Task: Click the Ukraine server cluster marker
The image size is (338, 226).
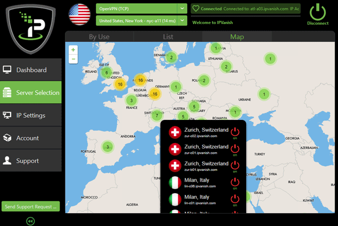Action: [263, 94]
